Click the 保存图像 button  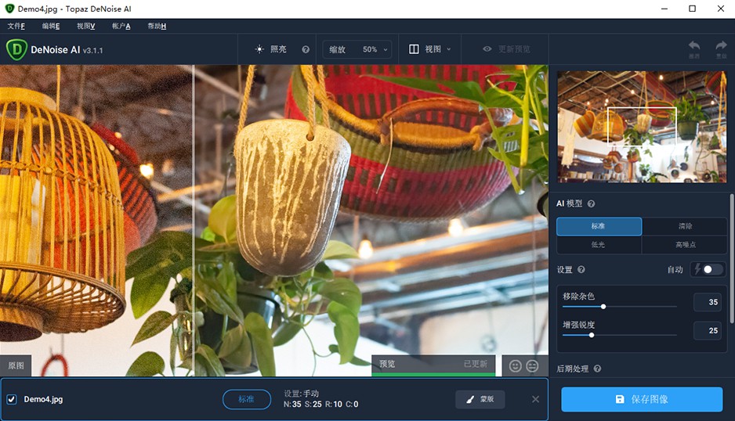click(642, 399)
